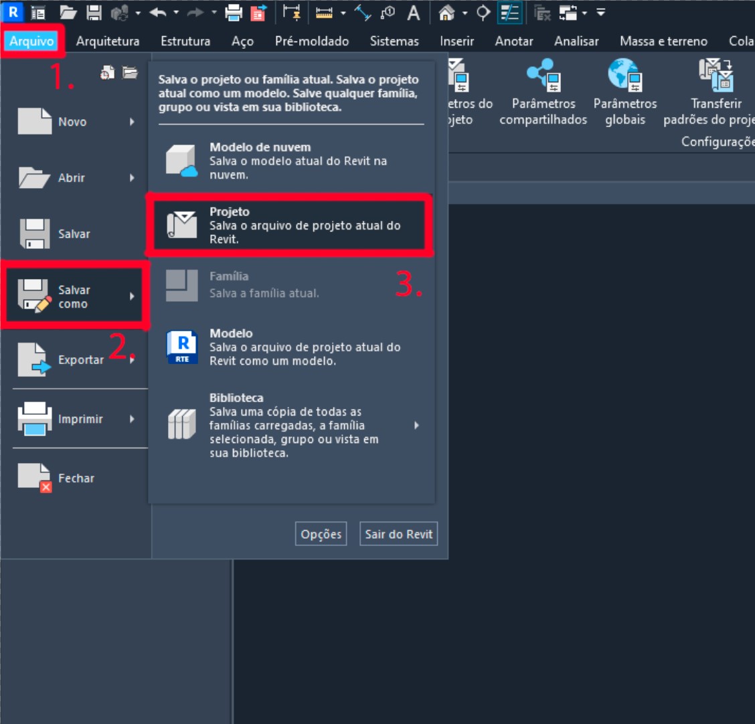Click the Revit R application logo
Screen dimensions: 755x724
point(13,12)
